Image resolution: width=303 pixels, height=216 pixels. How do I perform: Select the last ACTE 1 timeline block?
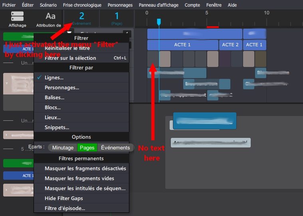pos(255,45)
